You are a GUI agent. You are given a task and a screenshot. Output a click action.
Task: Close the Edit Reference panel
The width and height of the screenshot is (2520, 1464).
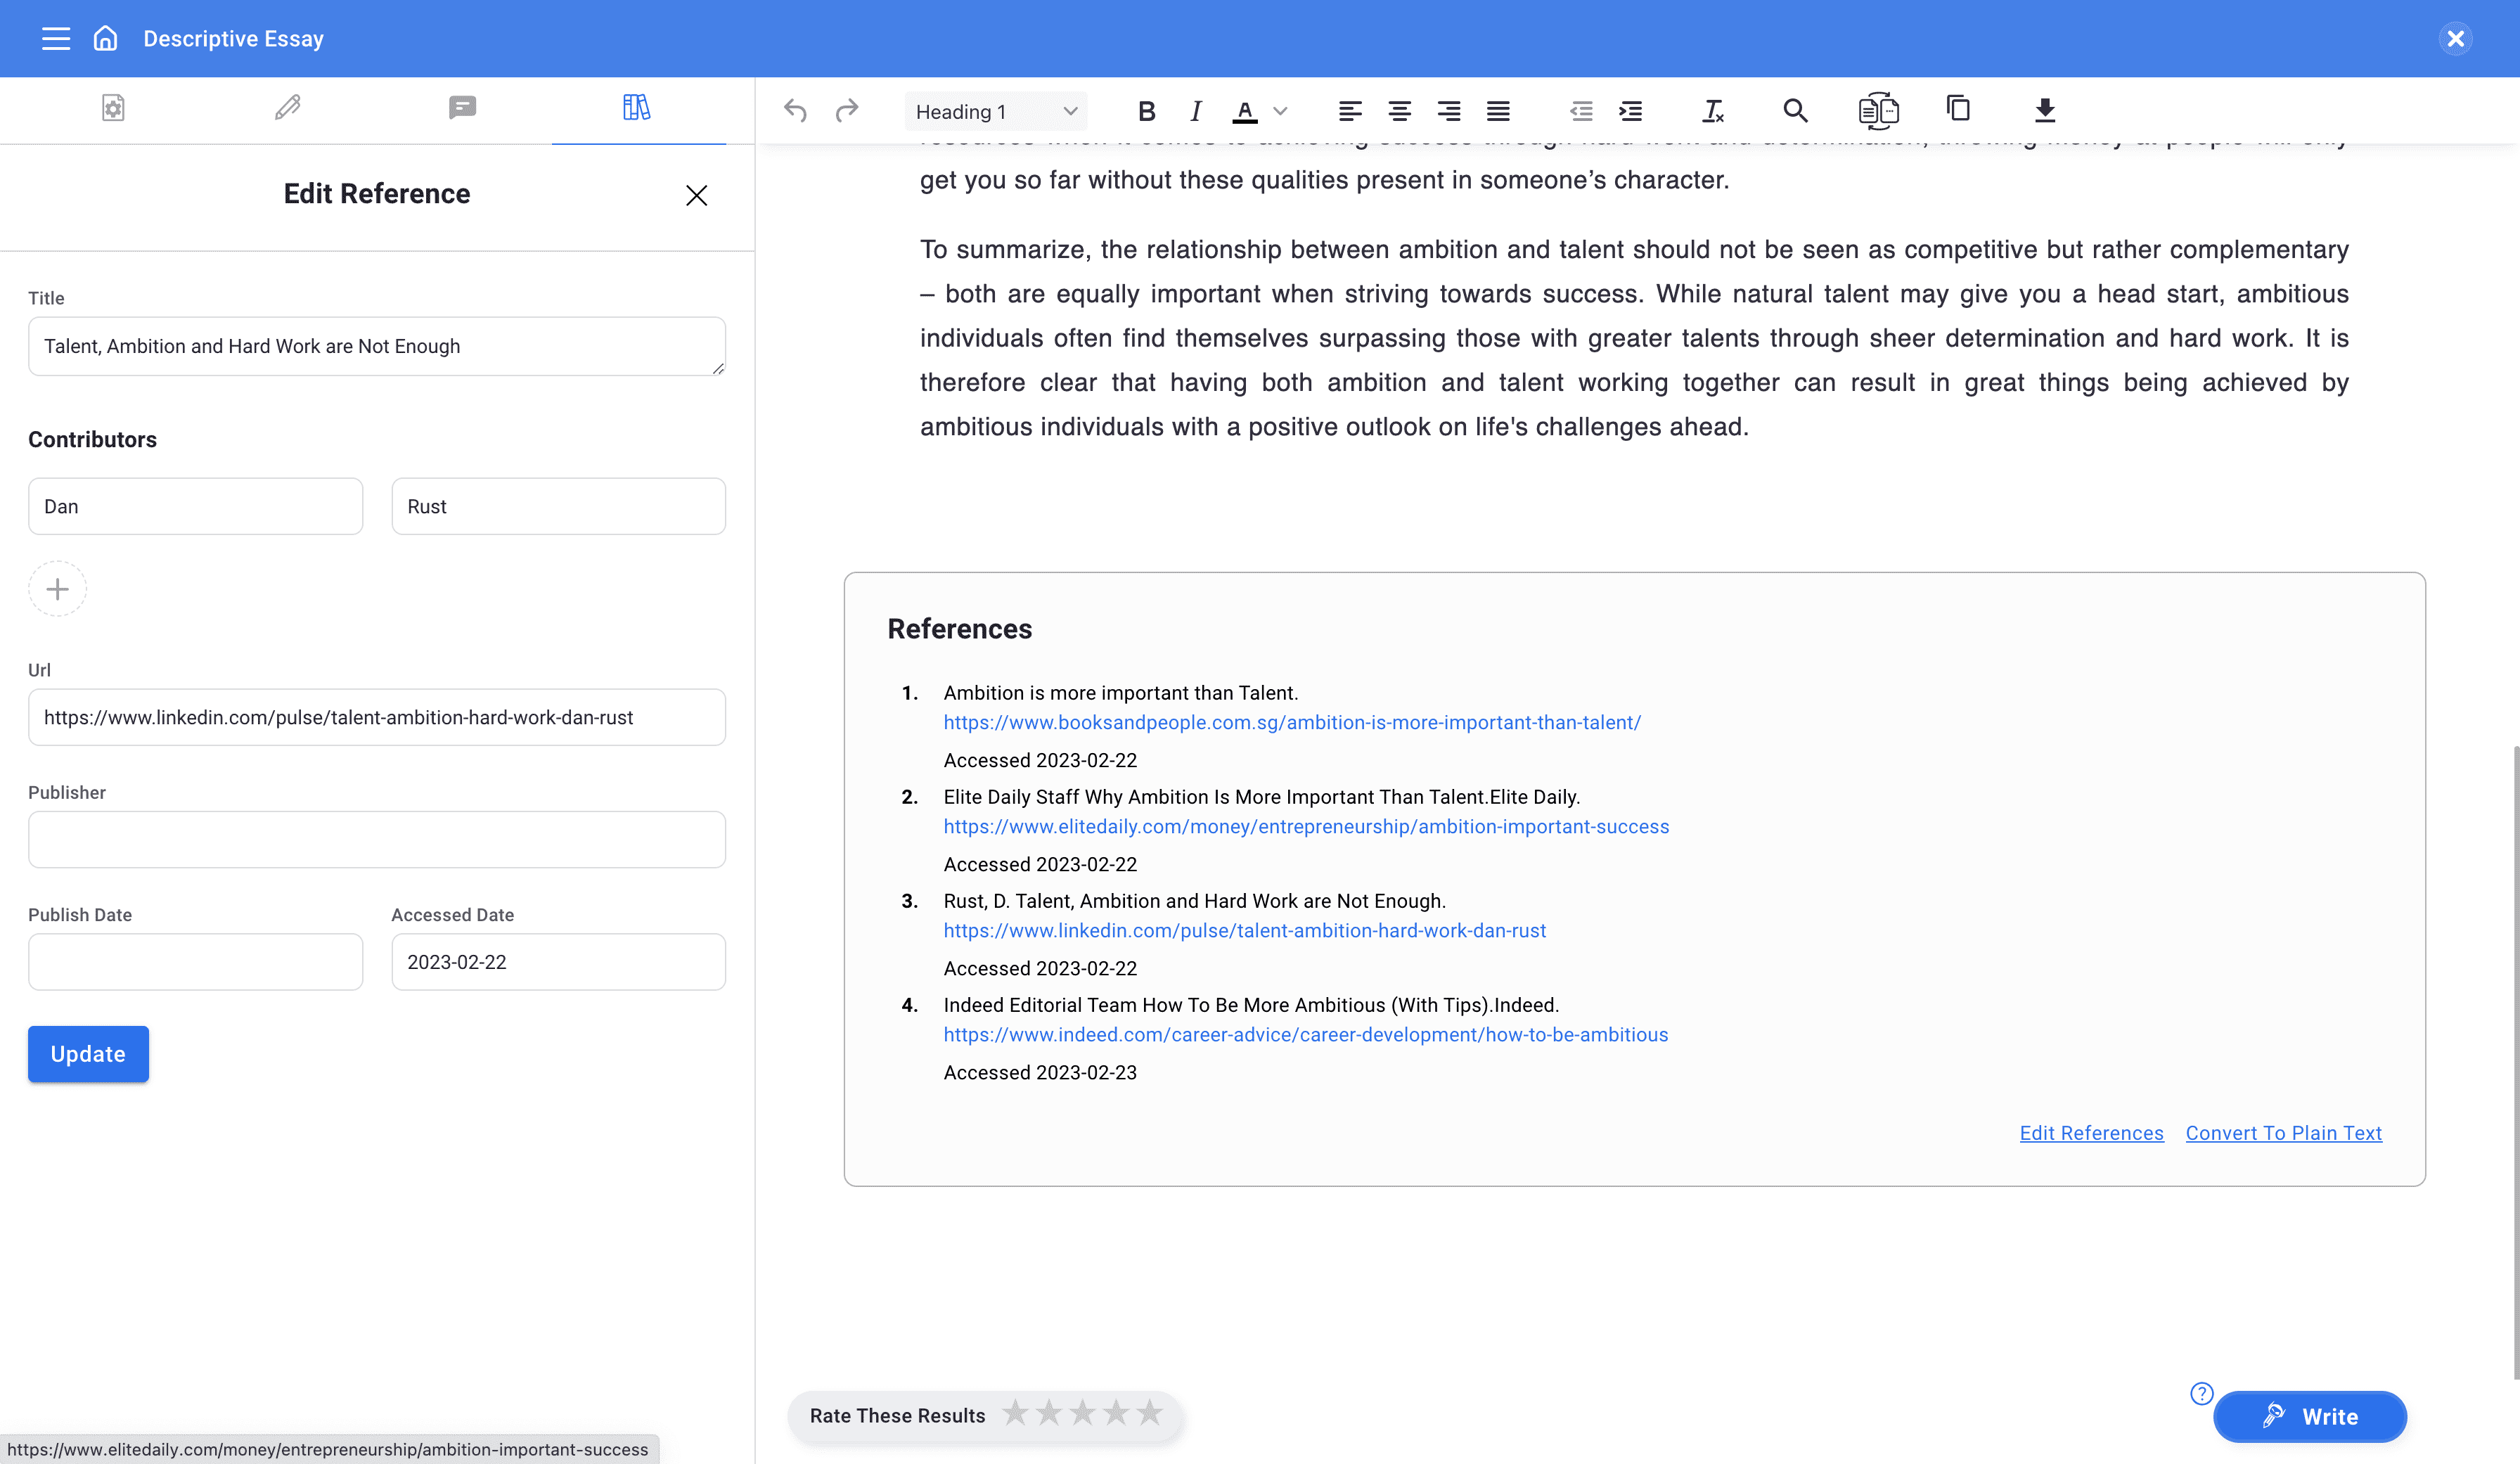(x=697, y=195)
